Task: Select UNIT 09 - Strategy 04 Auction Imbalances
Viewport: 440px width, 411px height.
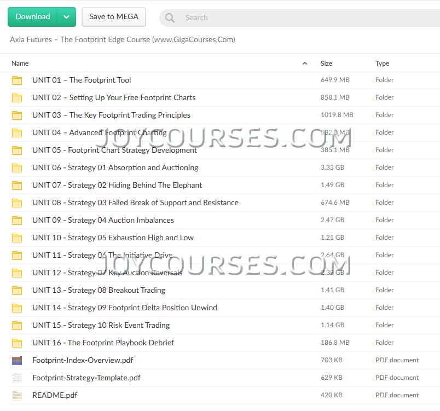Action: 103,220
